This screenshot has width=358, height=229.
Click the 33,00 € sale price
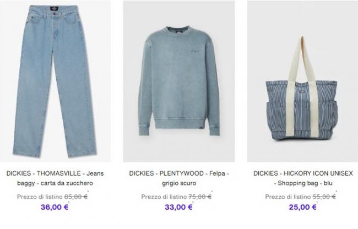(x=178, y=207)
